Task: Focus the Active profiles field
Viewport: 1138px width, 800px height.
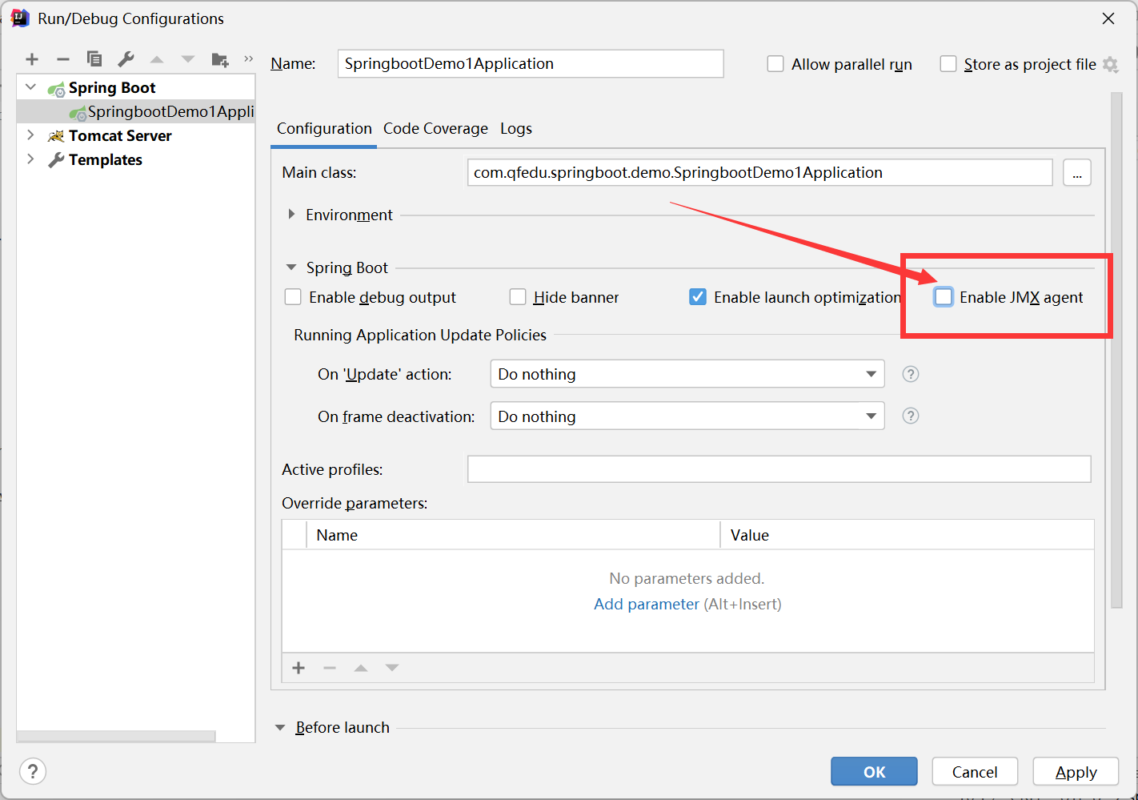Action: (779, 469)
